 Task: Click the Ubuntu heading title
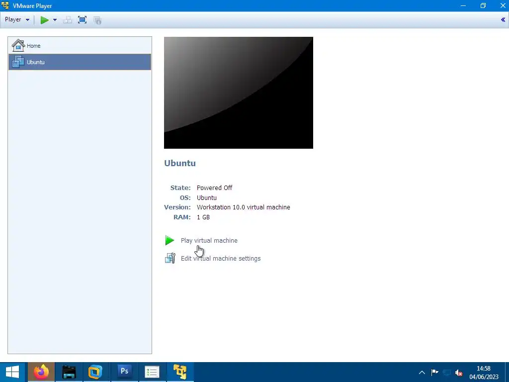pyautogui.click(x=180, y=163)
